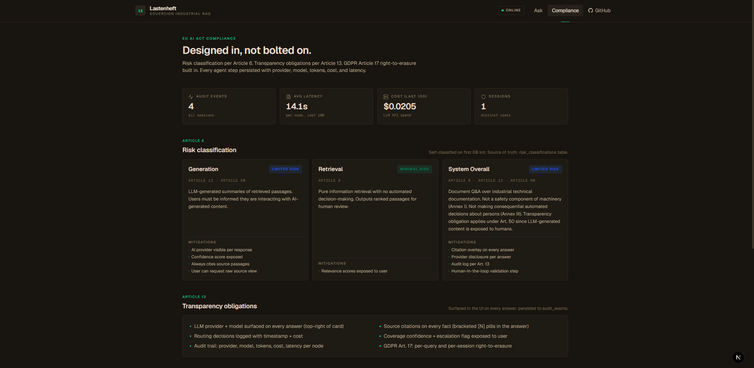Click the green ONLINE status indicator

coord(511,10)
